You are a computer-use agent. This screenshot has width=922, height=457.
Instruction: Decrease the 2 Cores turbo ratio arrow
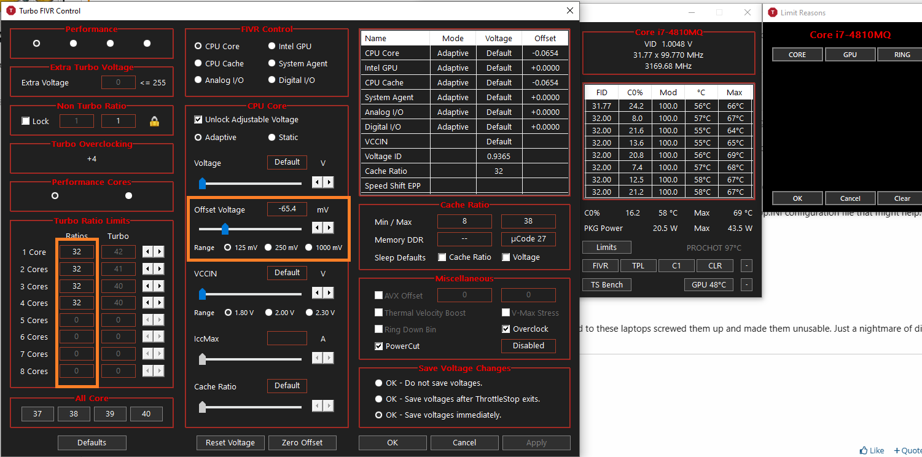[x=147, y=269]
